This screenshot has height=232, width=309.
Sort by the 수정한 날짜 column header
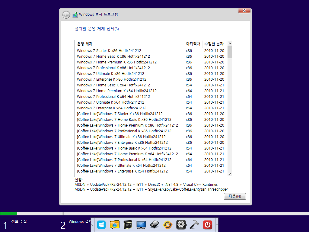[215, 44]
